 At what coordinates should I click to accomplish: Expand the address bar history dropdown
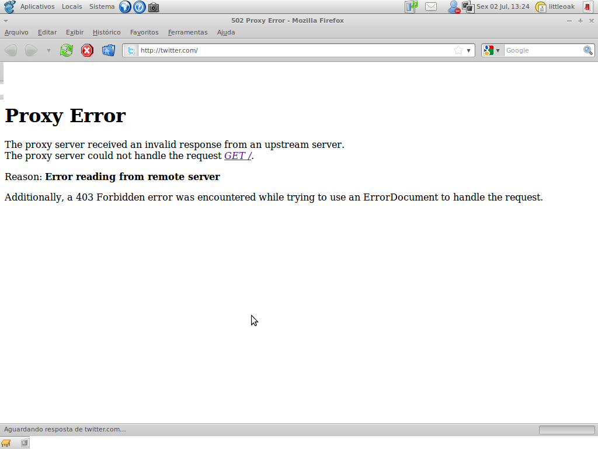(469, 50)
